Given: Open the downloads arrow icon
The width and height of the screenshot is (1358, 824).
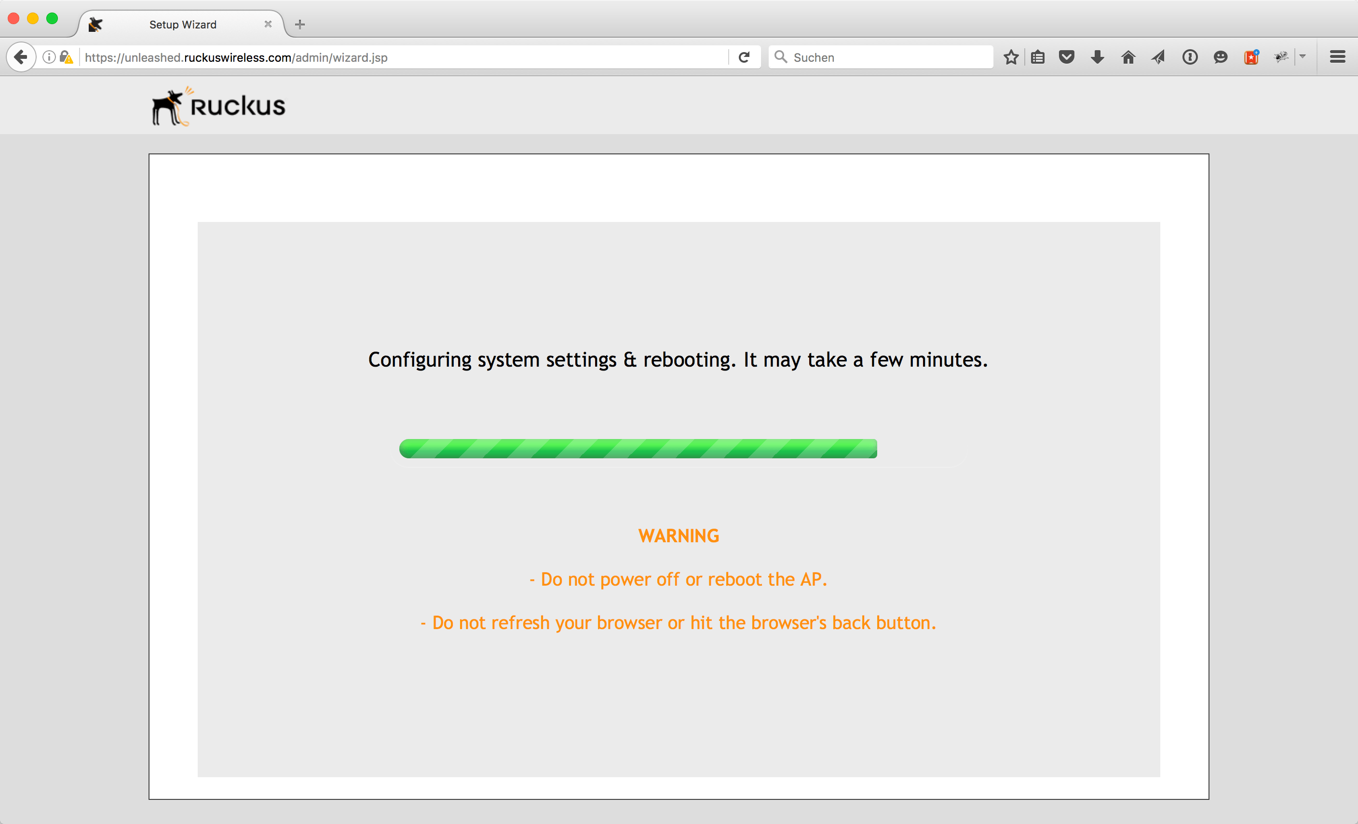Looking at the screenshot, I should [x=1097, y=57].
